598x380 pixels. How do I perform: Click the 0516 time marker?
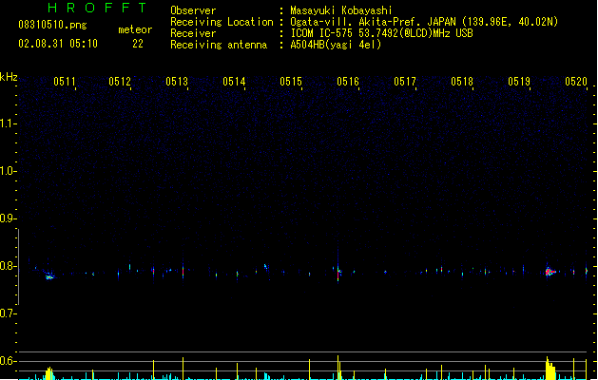pos(348,82)
